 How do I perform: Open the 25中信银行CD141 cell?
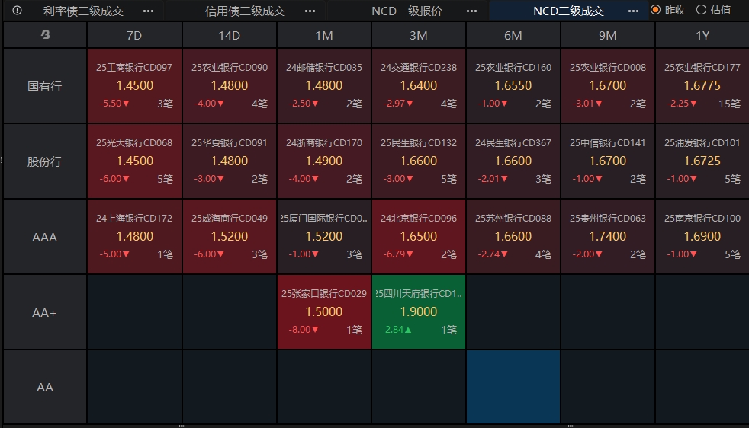click(x=608, y=161)
